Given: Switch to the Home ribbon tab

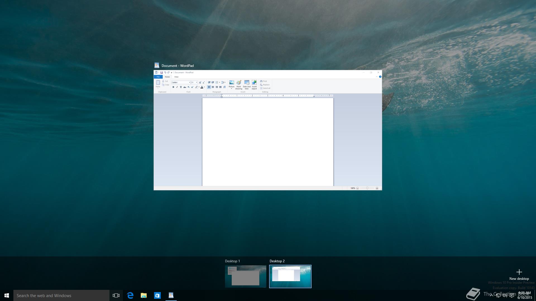Looking at the screenshot, I should point(167,77).
